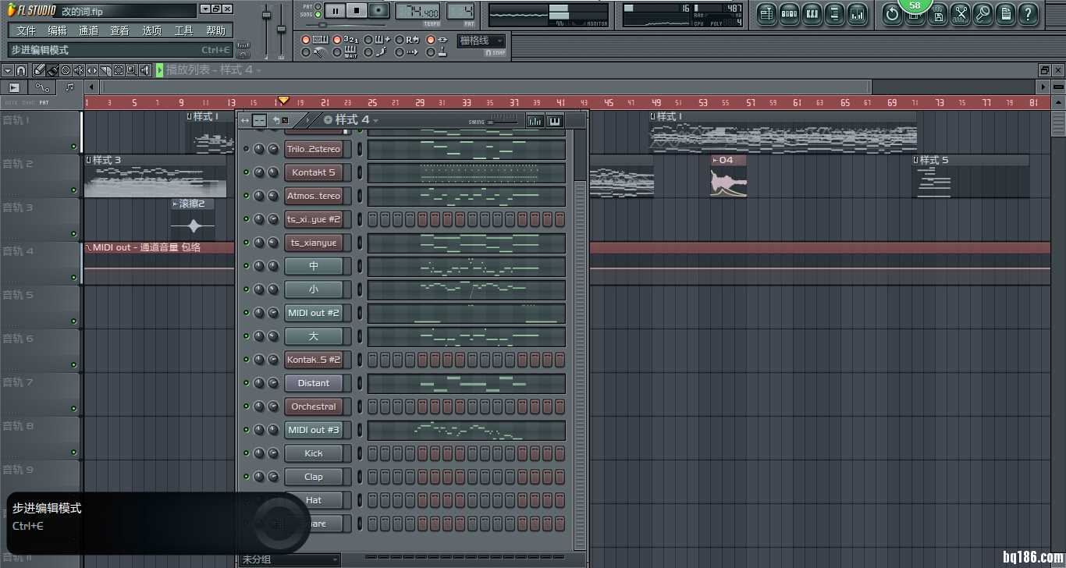Click the question mark help icon
Viewport: 1066px width, 568px height.
(1029, 13)
